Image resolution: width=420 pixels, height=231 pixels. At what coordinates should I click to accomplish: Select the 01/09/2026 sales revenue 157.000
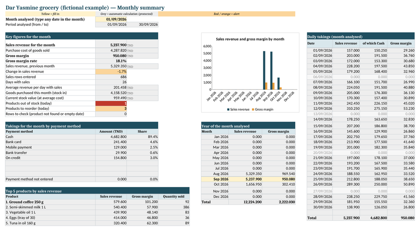coord(346,50)
